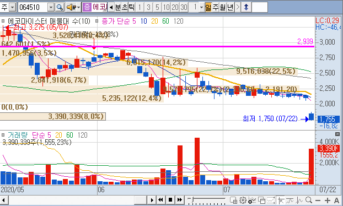343x206 pixels.
Task: Click the left triangle arrow before 분
Action: [x=111, y=7]
